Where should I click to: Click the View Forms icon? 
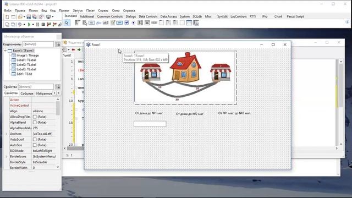click(x=13, y=24)
